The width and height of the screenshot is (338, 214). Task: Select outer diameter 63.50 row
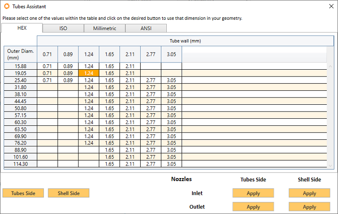pos(20,129)
